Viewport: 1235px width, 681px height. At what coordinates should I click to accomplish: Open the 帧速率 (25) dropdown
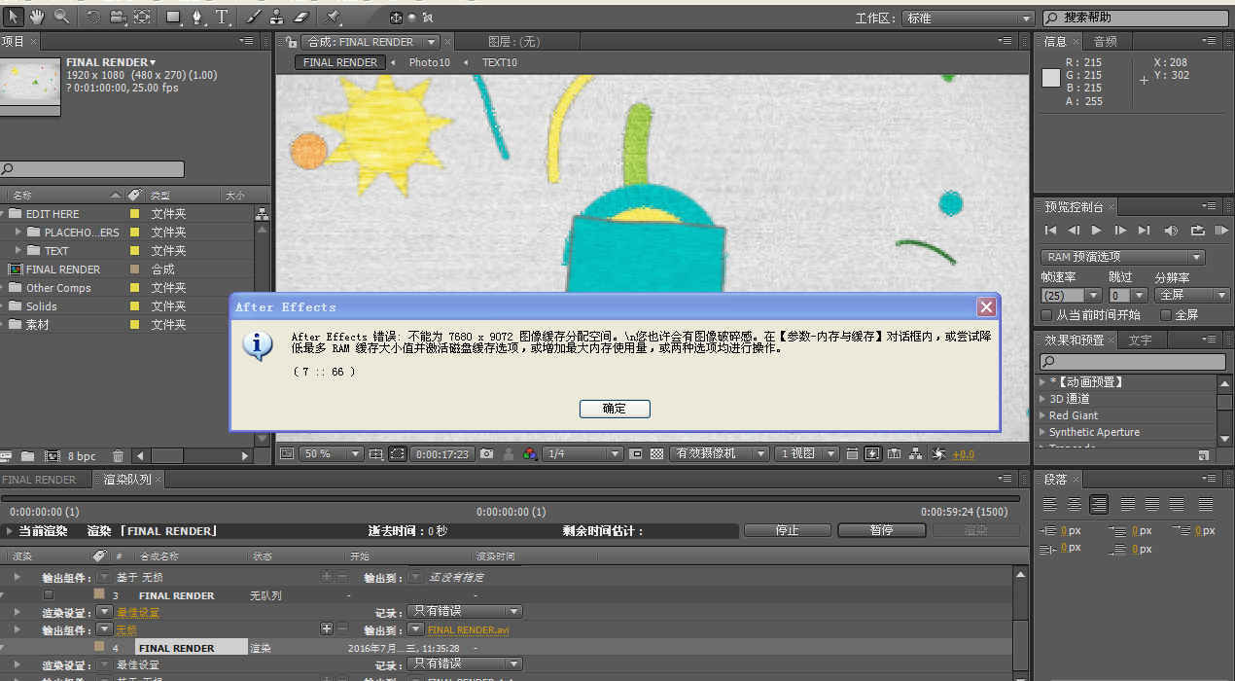point(1072,295)
